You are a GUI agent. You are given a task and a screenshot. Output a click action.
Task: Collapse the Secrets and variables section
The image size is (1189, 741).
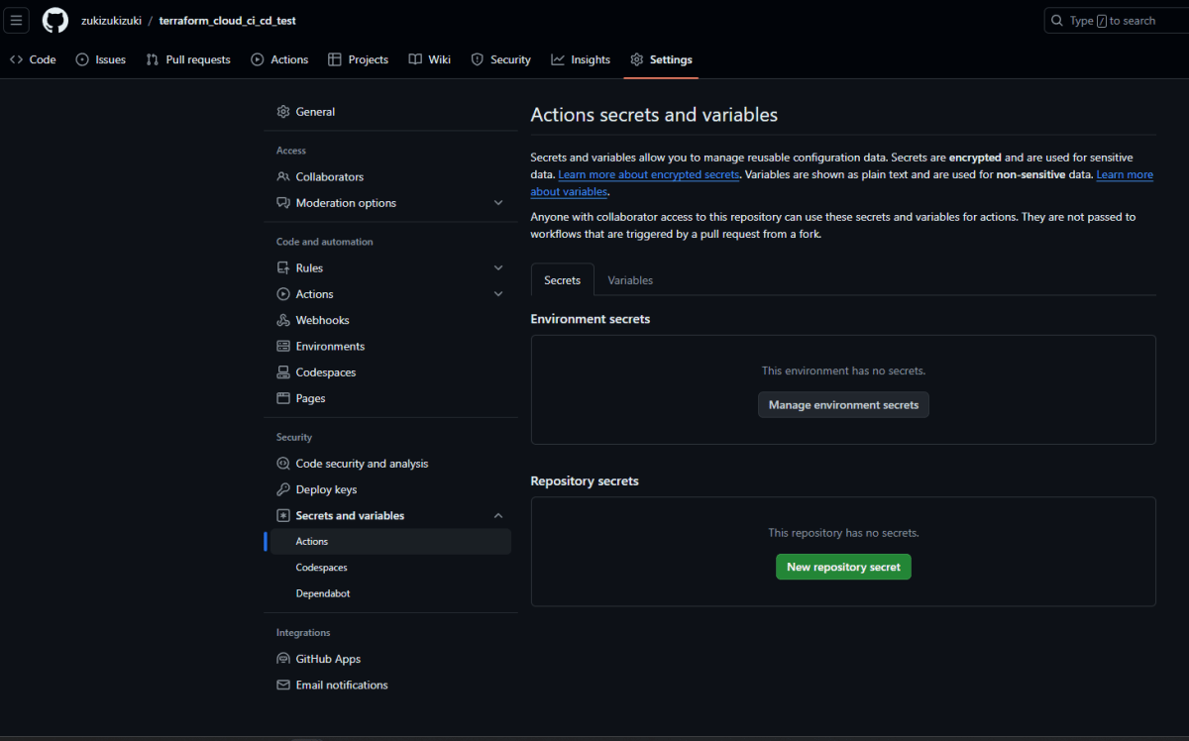[498, 516]
